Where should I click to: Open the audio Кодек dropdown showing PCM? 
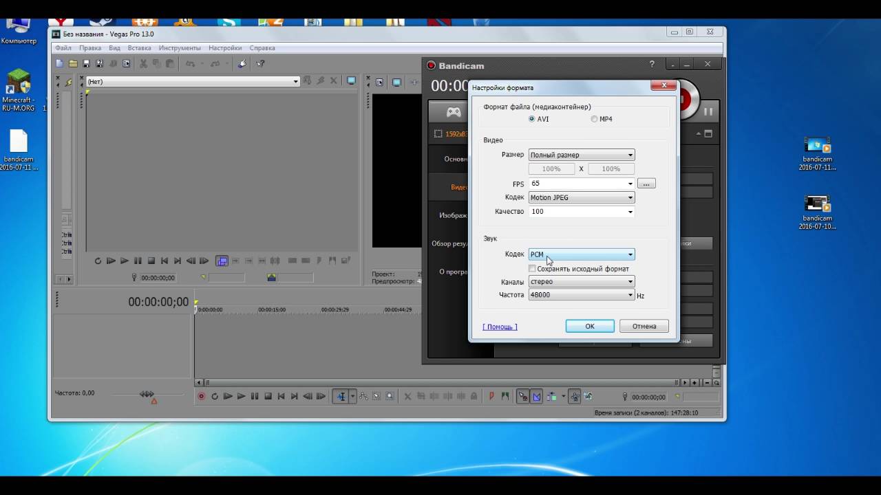582,254
